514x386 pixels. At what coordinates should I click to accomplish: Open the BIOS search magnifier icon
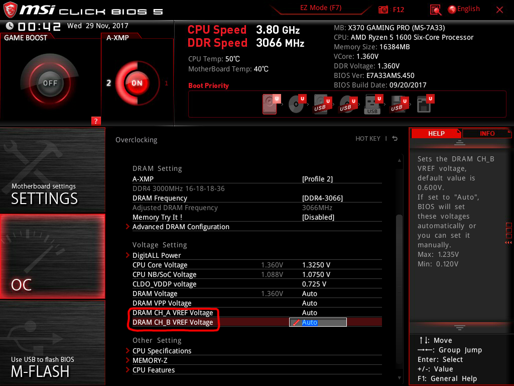(x=435, y=10)
